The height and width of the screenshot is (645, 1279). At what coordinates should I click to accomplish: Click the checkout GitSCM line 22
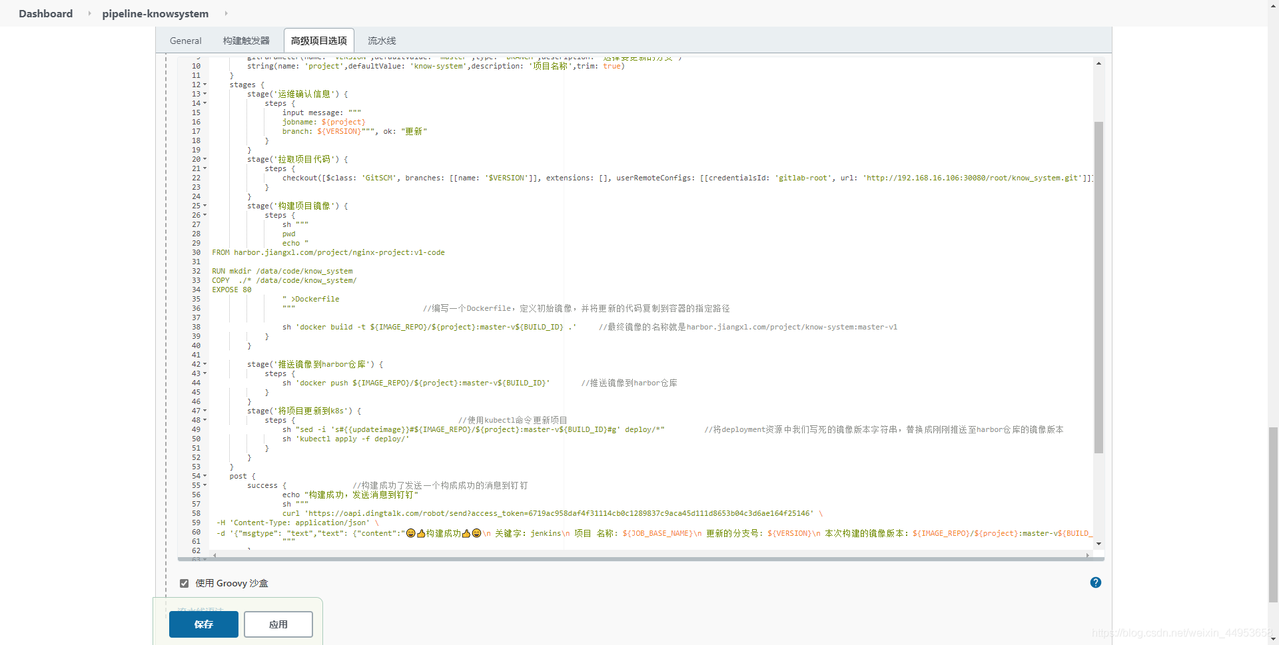[687, 178]
